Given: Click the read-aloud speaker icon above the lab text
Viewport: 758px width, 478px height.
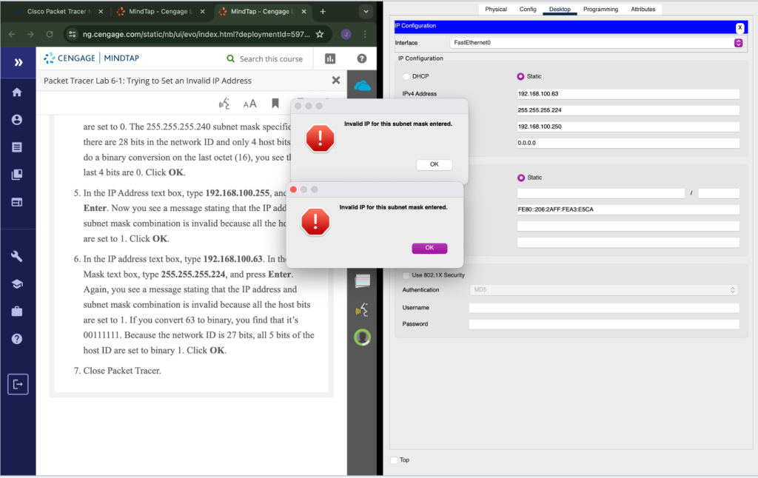Looking at the screenshot, I should point(224,104).
